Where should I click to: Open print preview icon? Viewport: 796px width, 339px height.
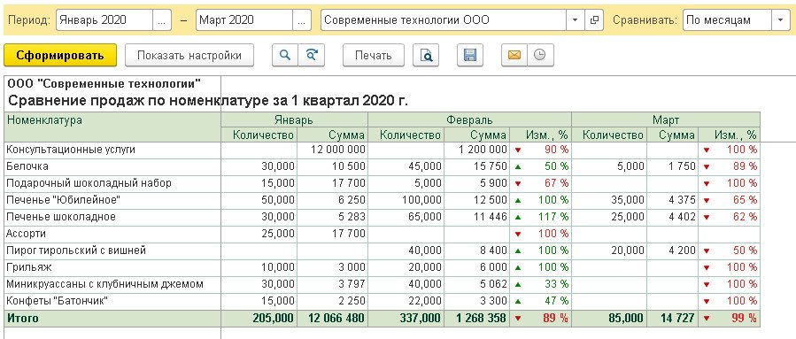[425, 55]
